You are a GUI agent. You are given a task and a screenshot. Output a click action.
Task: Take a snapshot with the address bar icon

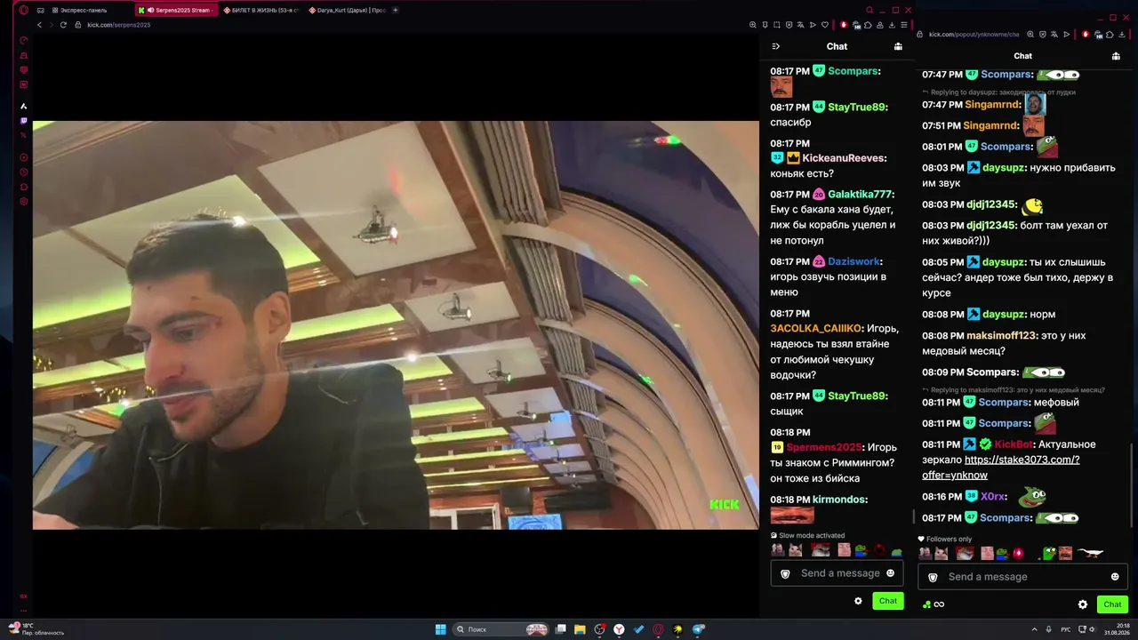(x=777, y=25)
